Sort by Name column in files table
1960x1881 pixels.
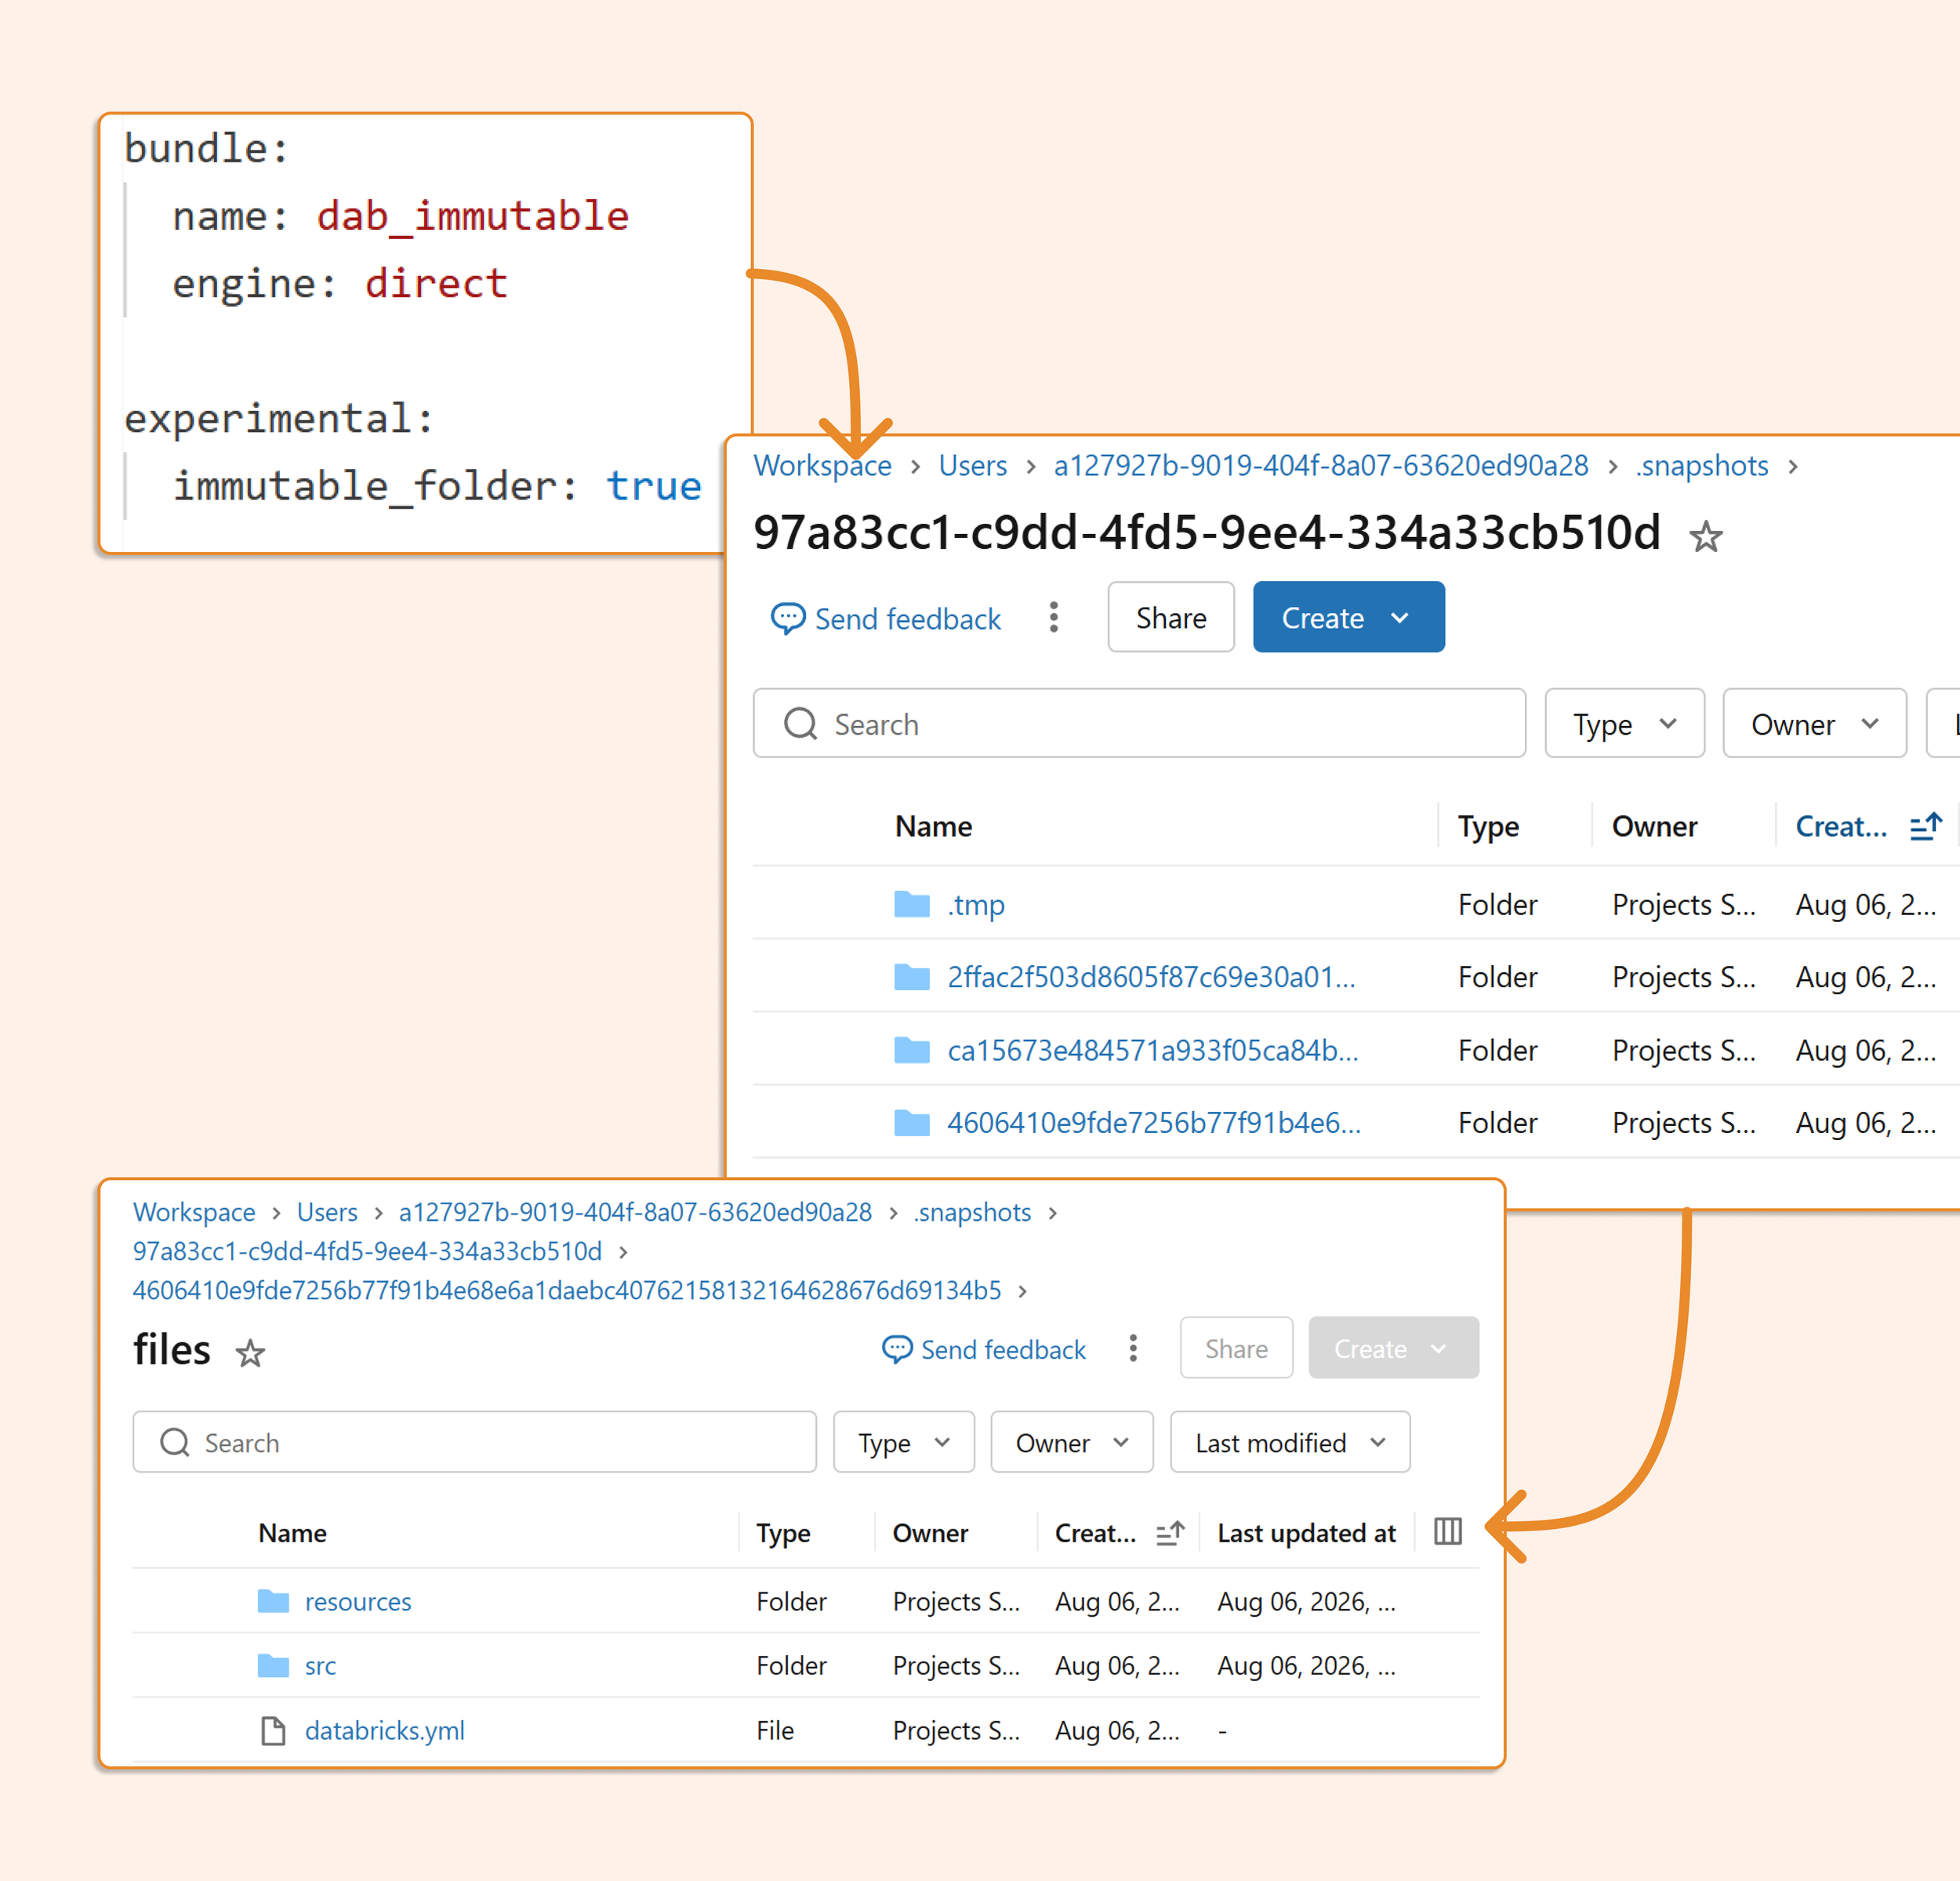[292, 1533]
